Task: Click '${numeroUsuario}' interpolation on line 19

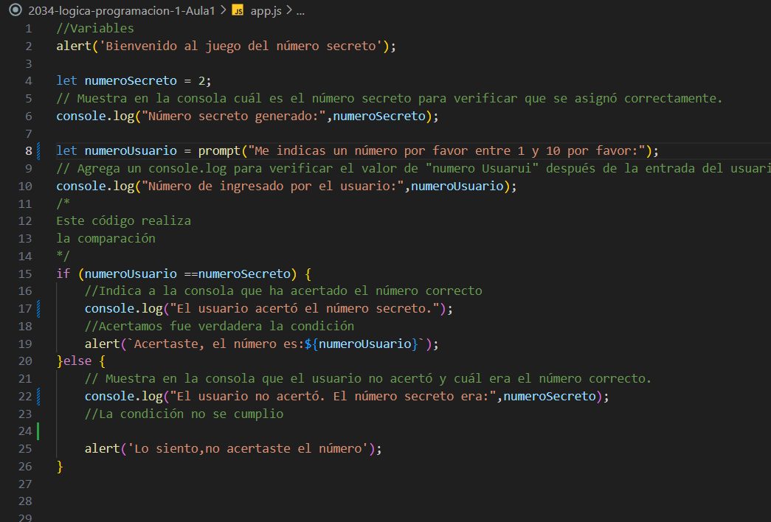Action: point(361,344)
